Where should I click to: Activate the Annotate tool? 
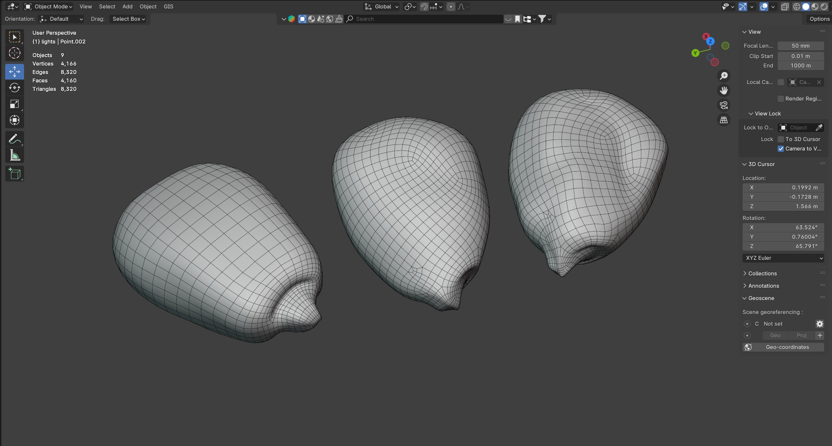pos(15,139)
